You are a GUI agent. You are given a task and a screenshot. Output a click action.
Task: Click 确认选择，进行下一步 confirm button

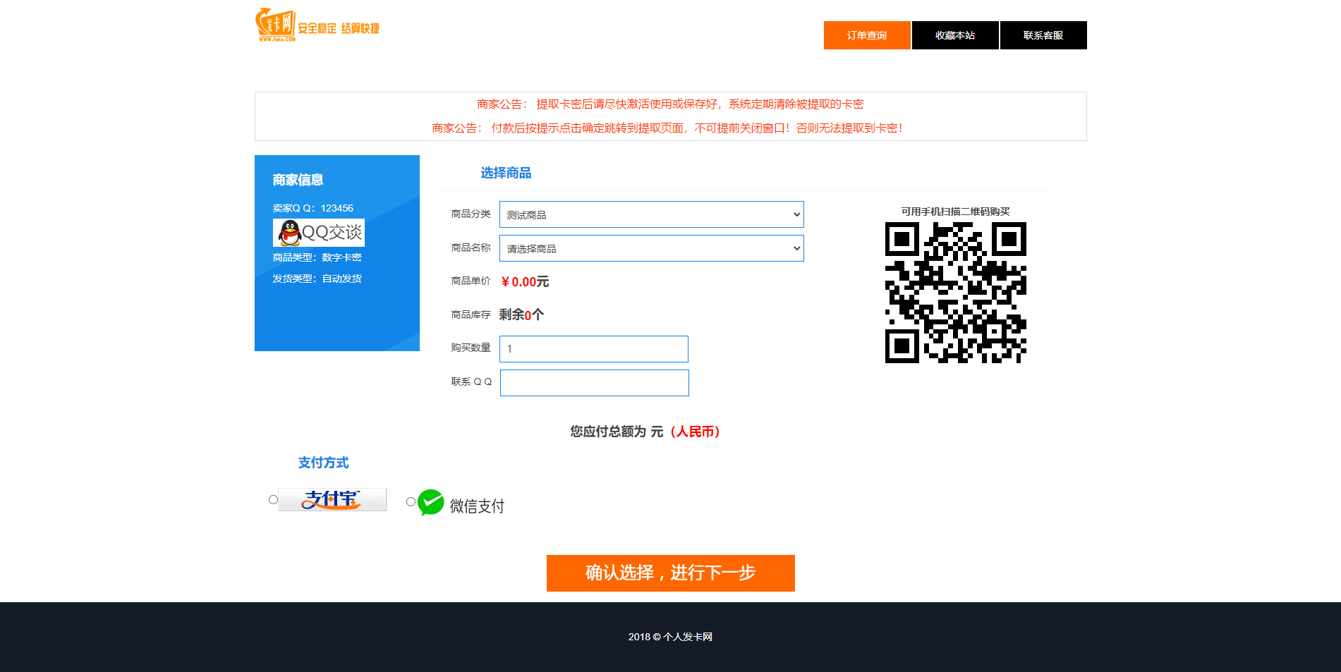coord(670,573)
